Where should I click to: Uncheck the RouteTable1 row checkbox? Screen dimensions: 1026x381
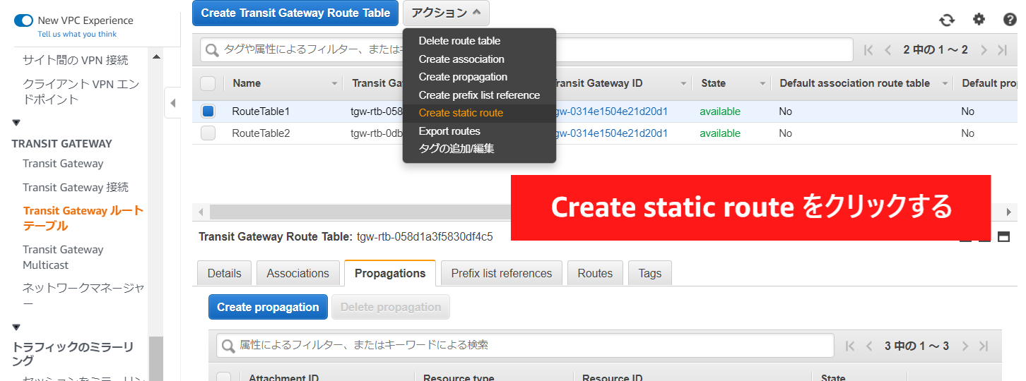click(208, 111)
